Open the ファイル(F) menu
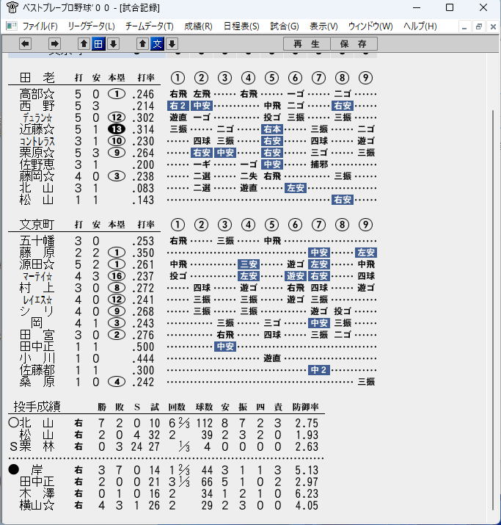The width and height of the screenshot is (501, 525). coord(40,26)
